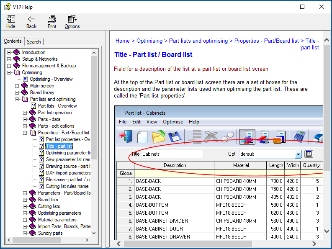Expand the Board library node
The width and height of the screenshot is (332, 249).
pos(17,92)
